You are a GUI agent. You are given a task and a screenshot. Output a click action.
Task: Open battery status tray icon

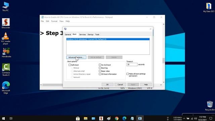(x=188, y=119)
